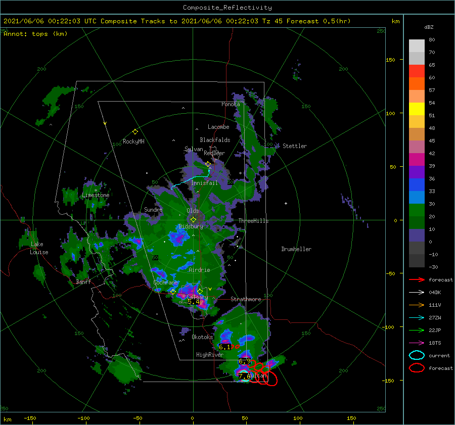Click the red forecast arrow in legend
This screenshot has width=455, height=425.
(417, 279)
